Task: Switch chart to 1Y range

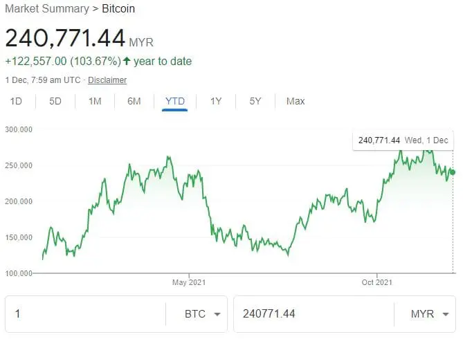Action: coord(216,102)
